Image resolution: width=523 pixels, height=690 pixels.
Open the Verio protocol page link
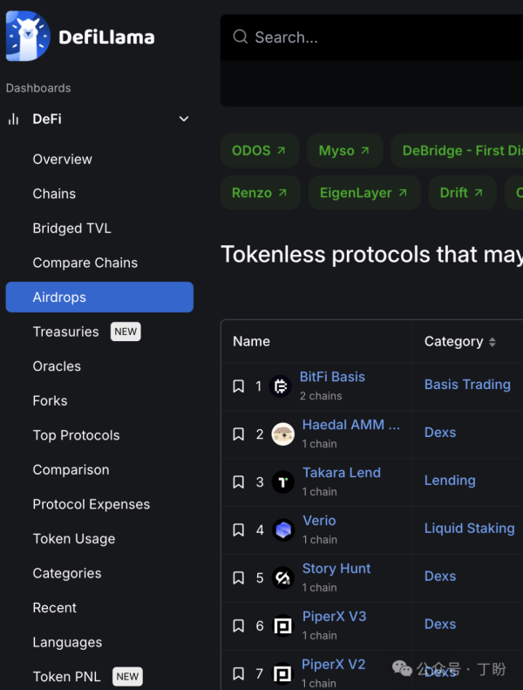319,521
